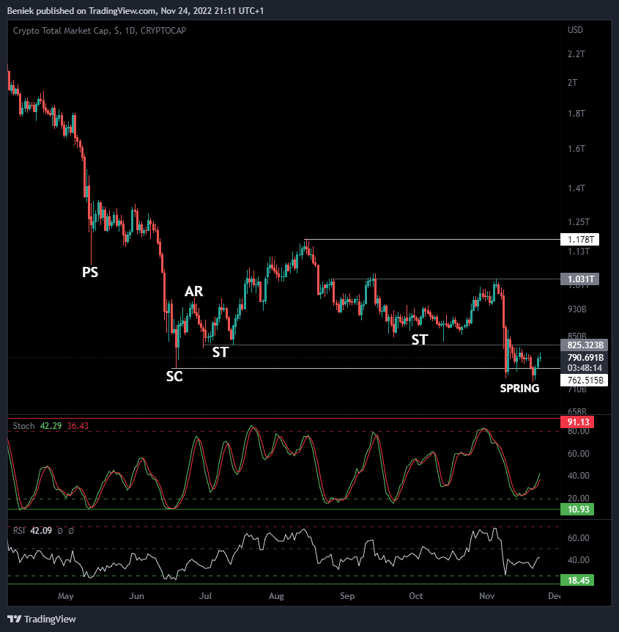This screenshot has height=632, width=619.
Task: Click the 'ST' label near October
Action: point(419,339)
